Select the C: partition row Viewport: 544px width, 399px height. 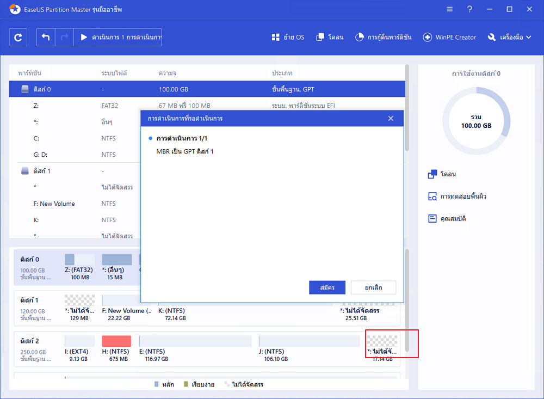[x=75, y=138]
